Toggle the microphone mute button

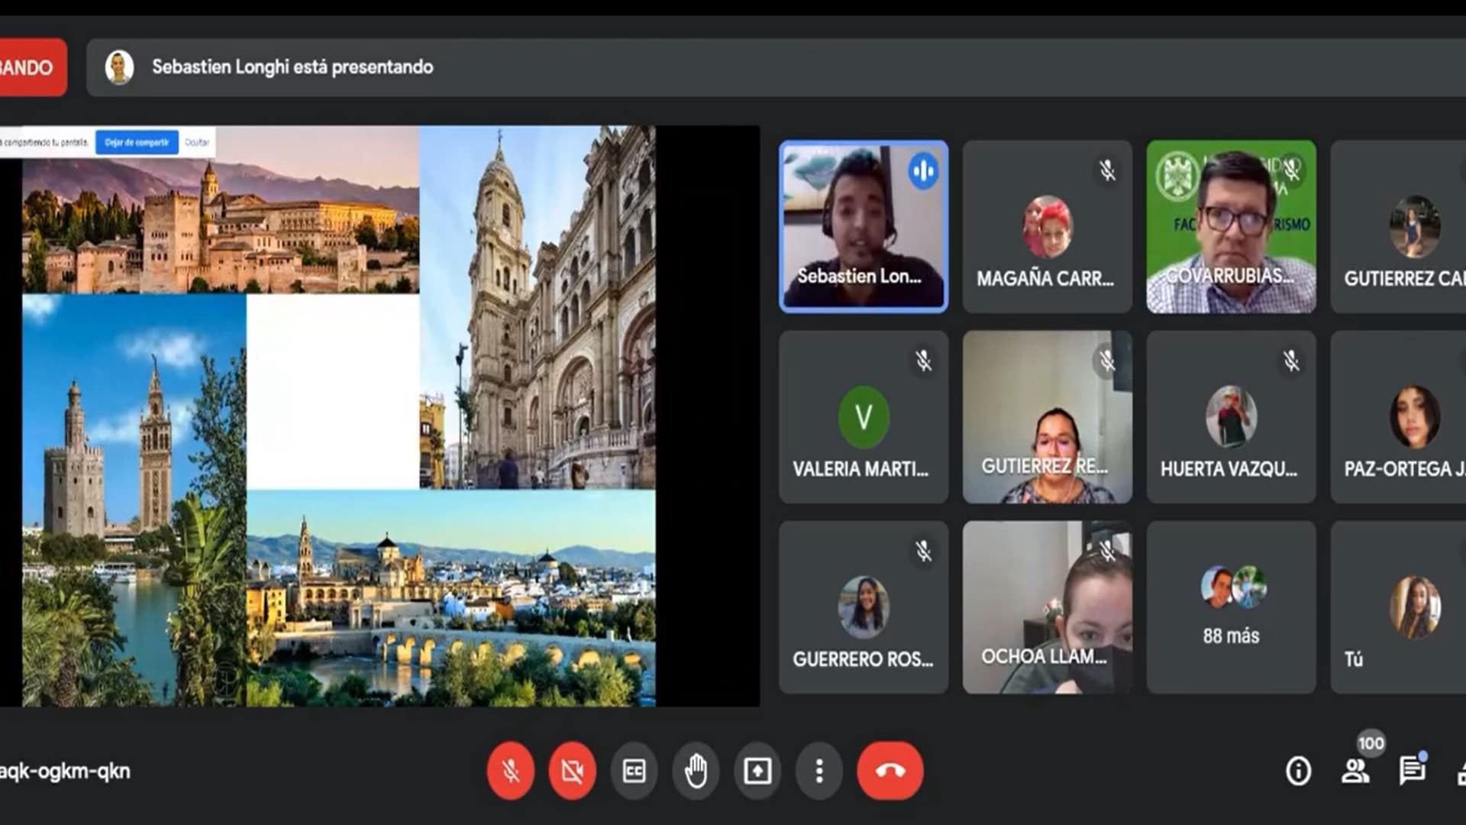[511, 771]
